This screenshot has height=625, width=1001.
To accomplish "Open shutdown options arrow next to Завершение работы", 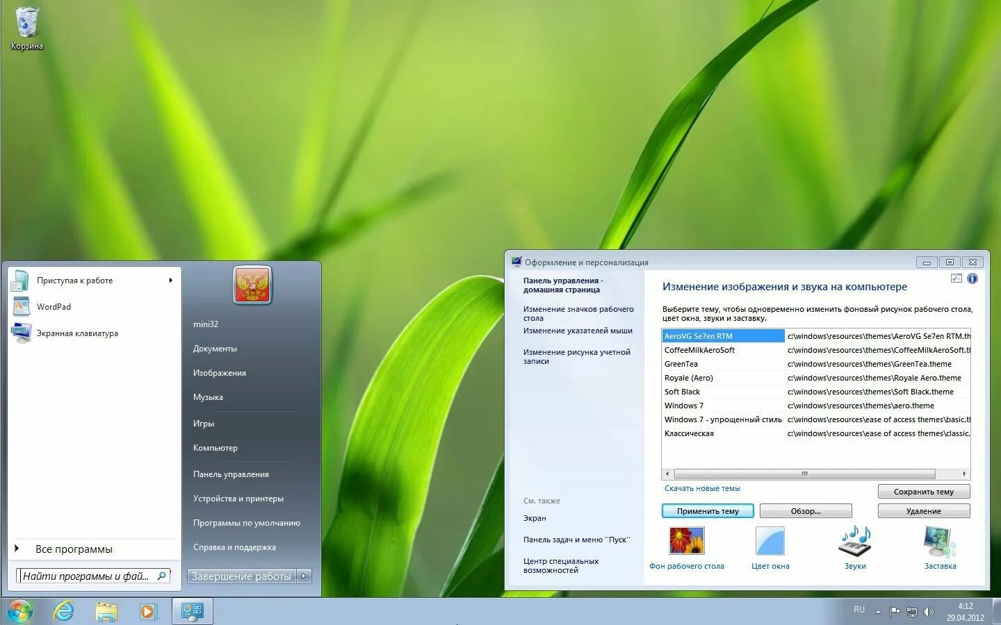I will [x=304, y=576].
